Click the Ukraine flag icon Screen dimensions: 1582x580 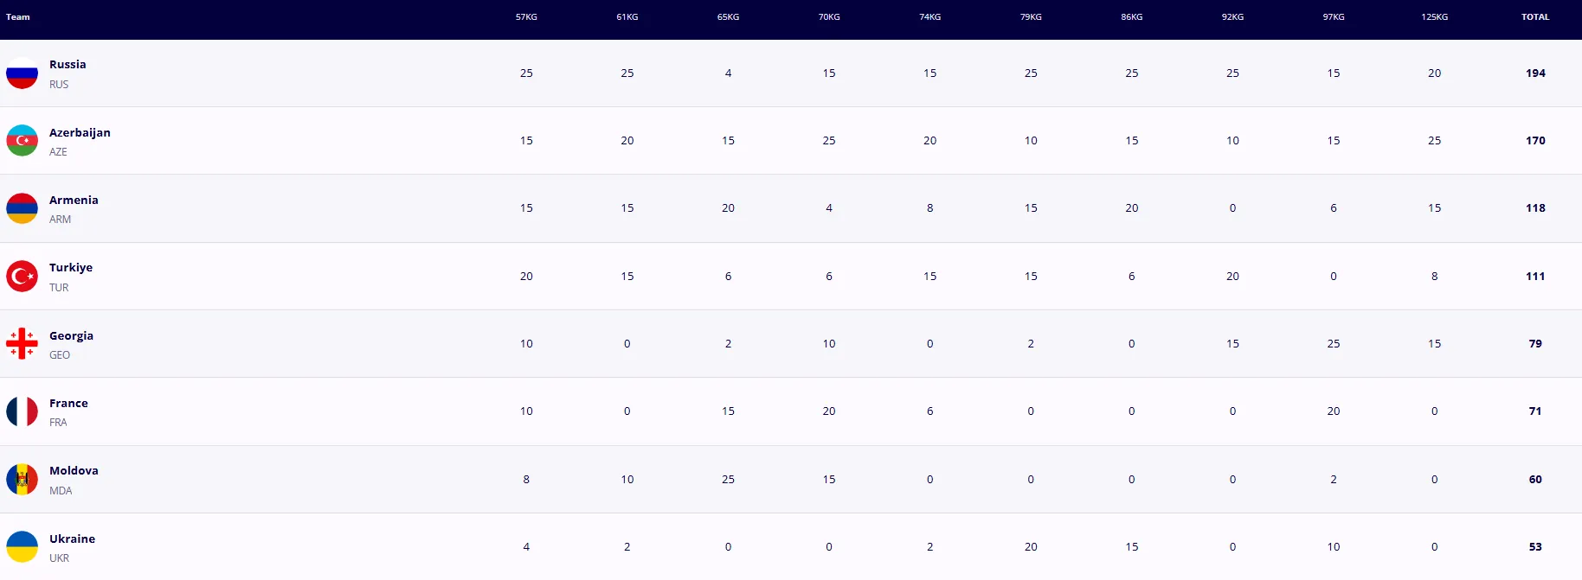(22, 547)
